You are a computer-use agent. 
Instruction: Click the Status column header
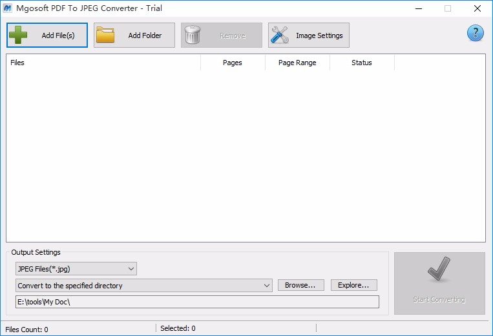[362, 63]
